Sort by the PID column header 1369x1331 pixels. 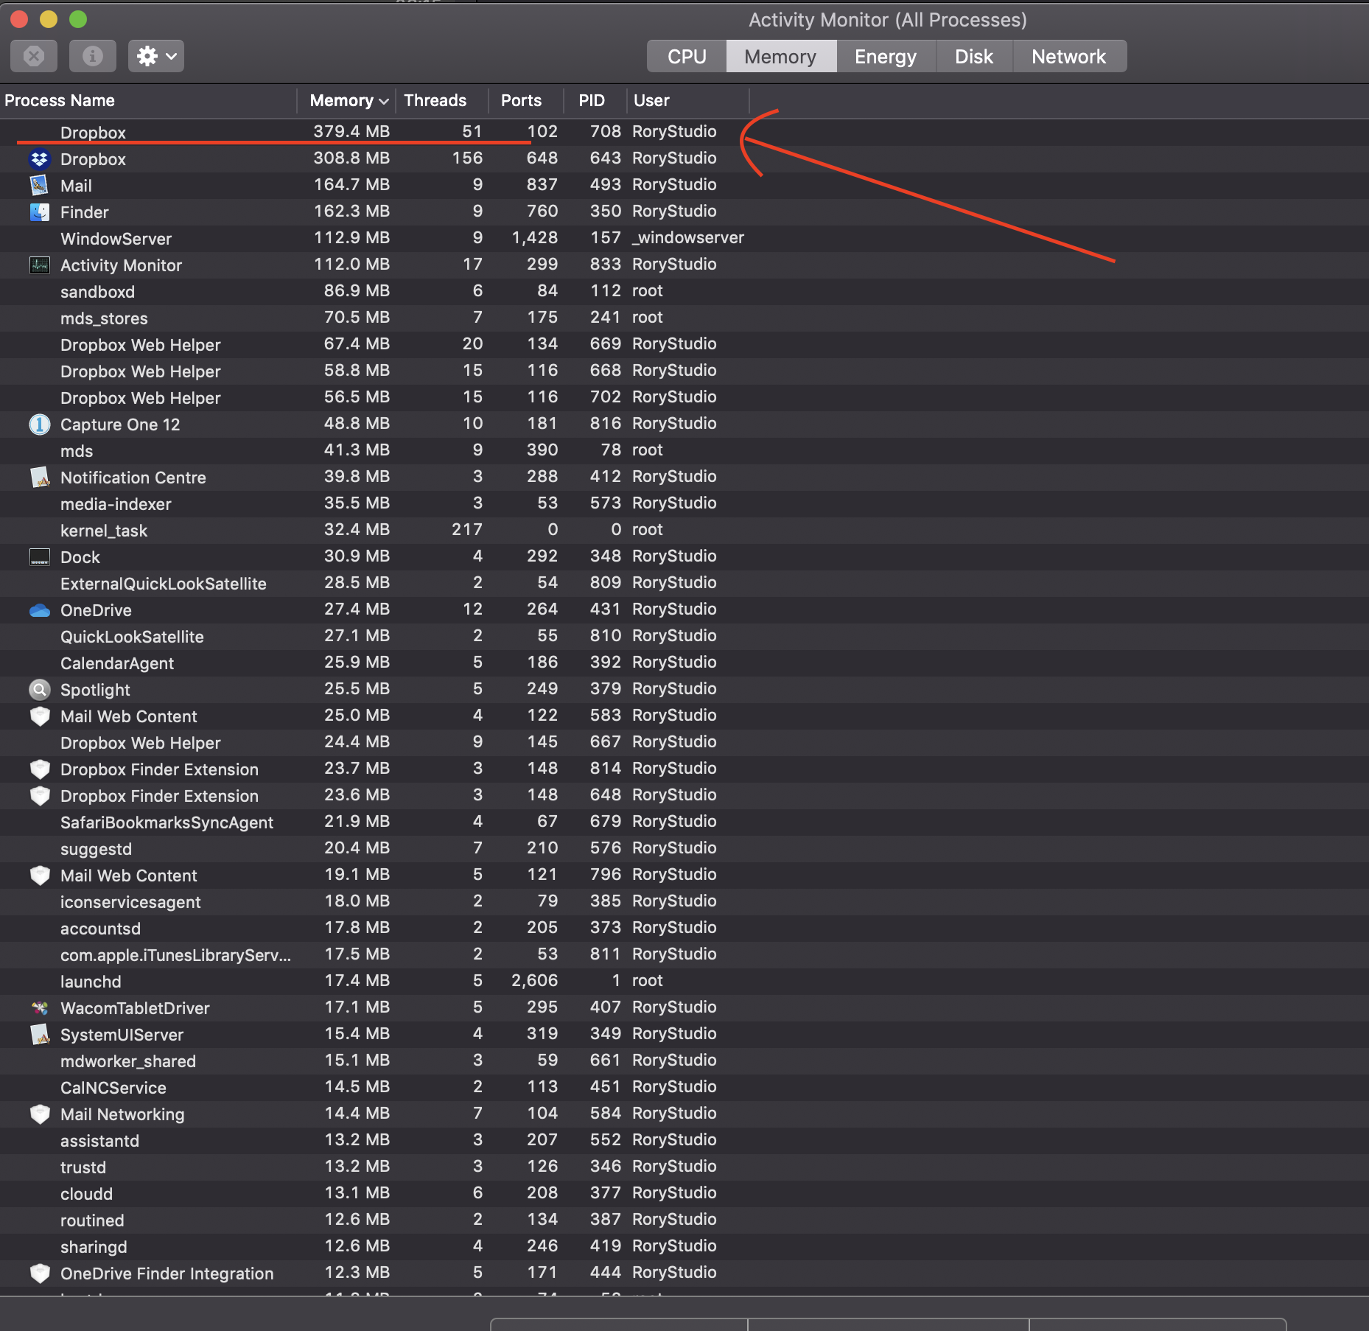coord(595,100)
